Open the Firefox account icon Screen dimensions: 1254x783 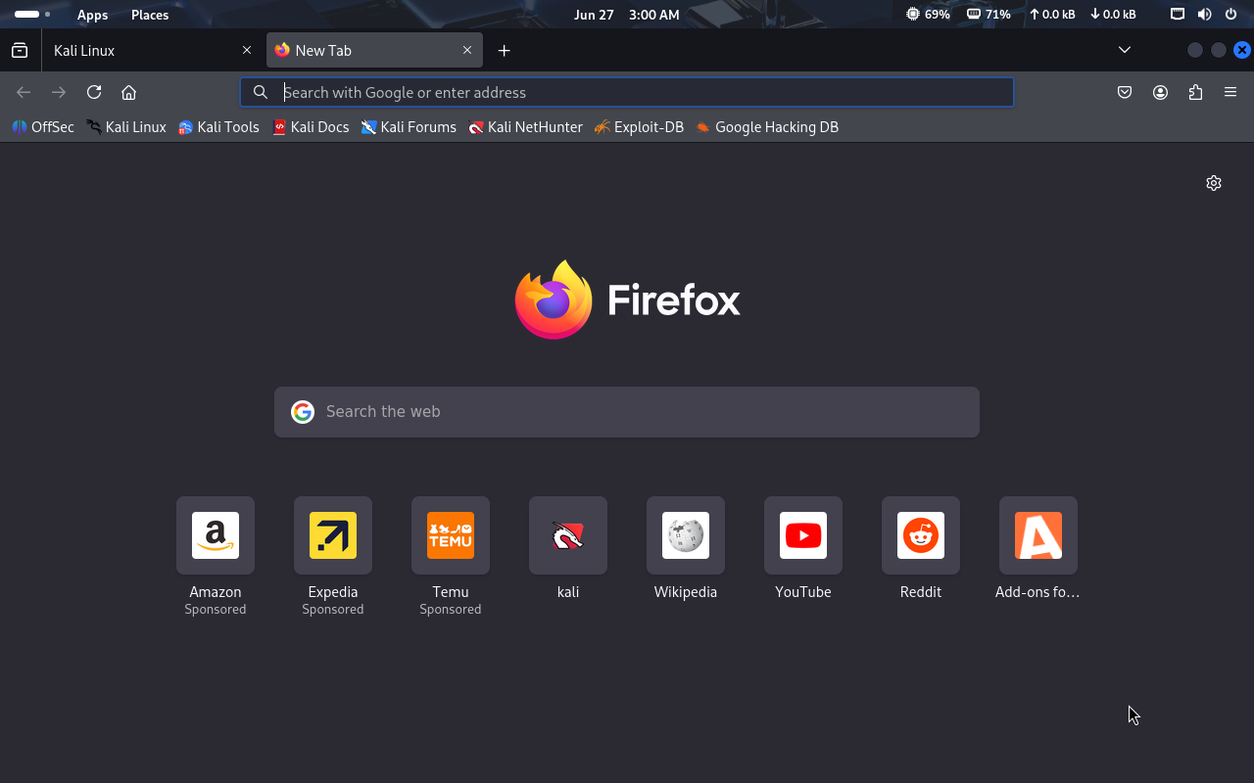1160,92
